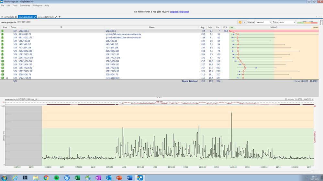Pause the trace with the orange pause button
Viewport: 323px width, 181px height.
pos(240,22)
